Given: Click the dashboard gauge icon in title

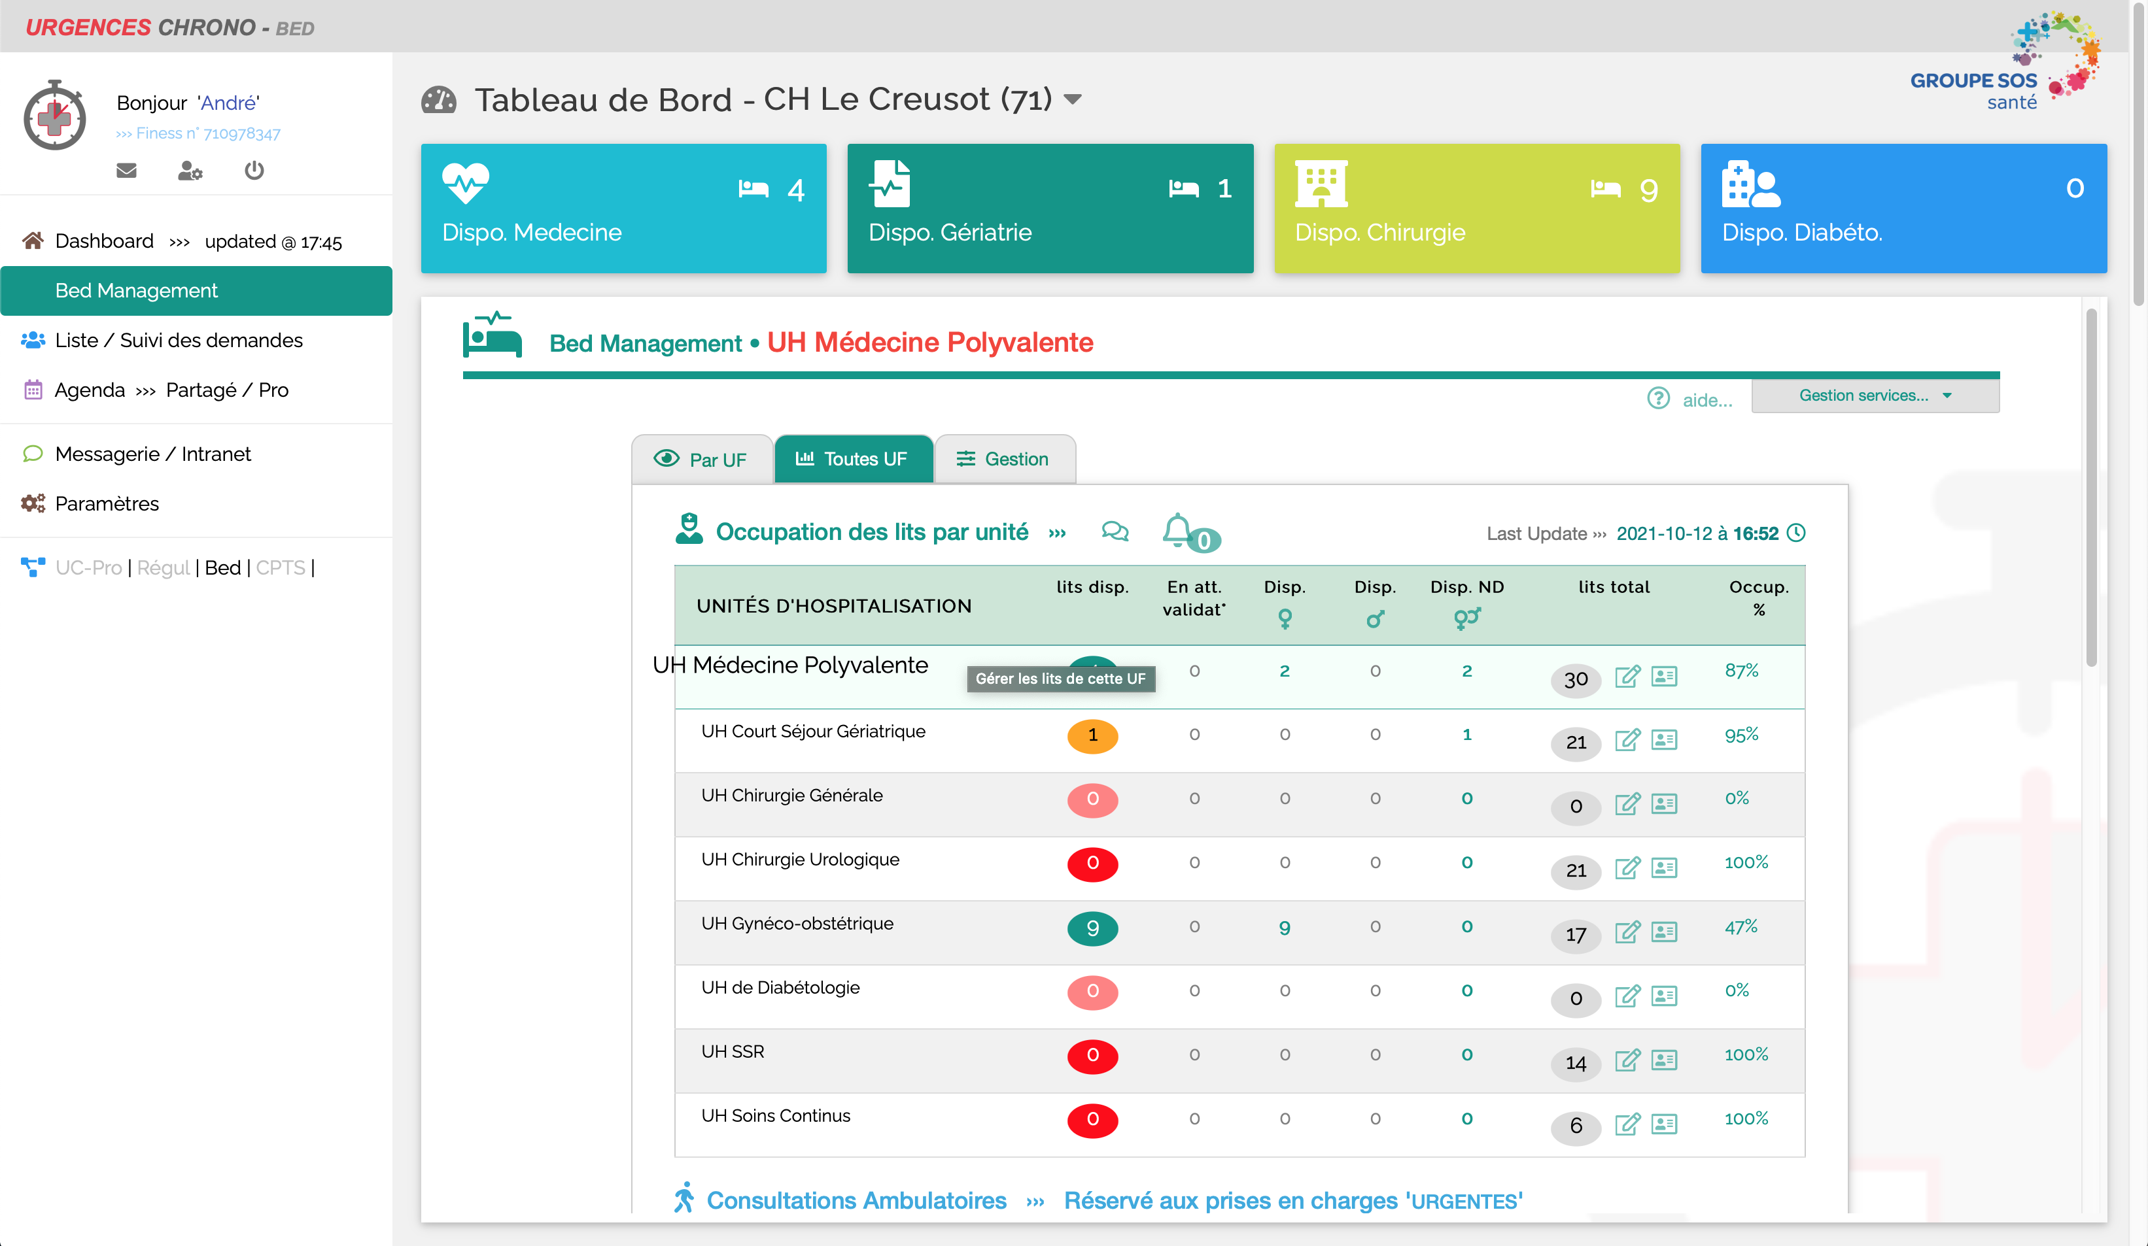Looking at the screenshot, I should (x=439, y=99).
